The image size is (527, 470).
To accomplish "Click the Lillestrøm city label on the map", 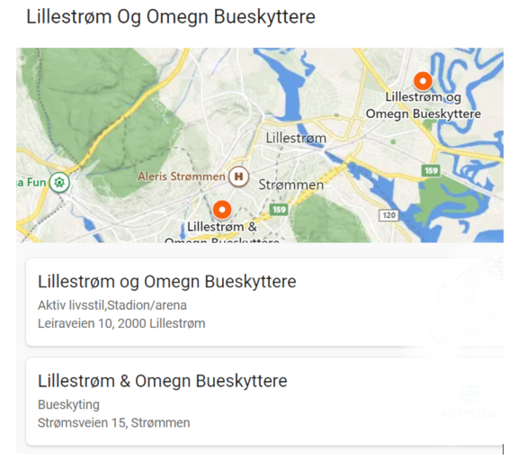I will point(296,138).
